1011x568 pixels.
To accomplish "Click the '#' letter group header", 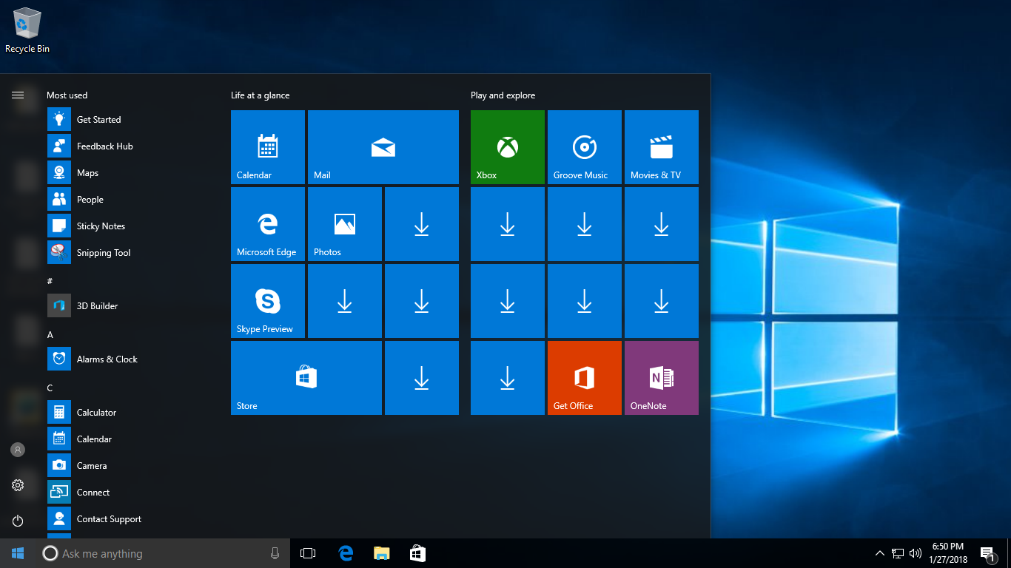I will (50, 281).
